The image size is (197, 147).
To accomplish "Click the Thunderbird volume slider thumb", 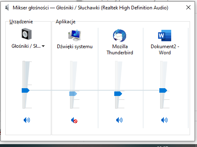I will pos(118,94).
